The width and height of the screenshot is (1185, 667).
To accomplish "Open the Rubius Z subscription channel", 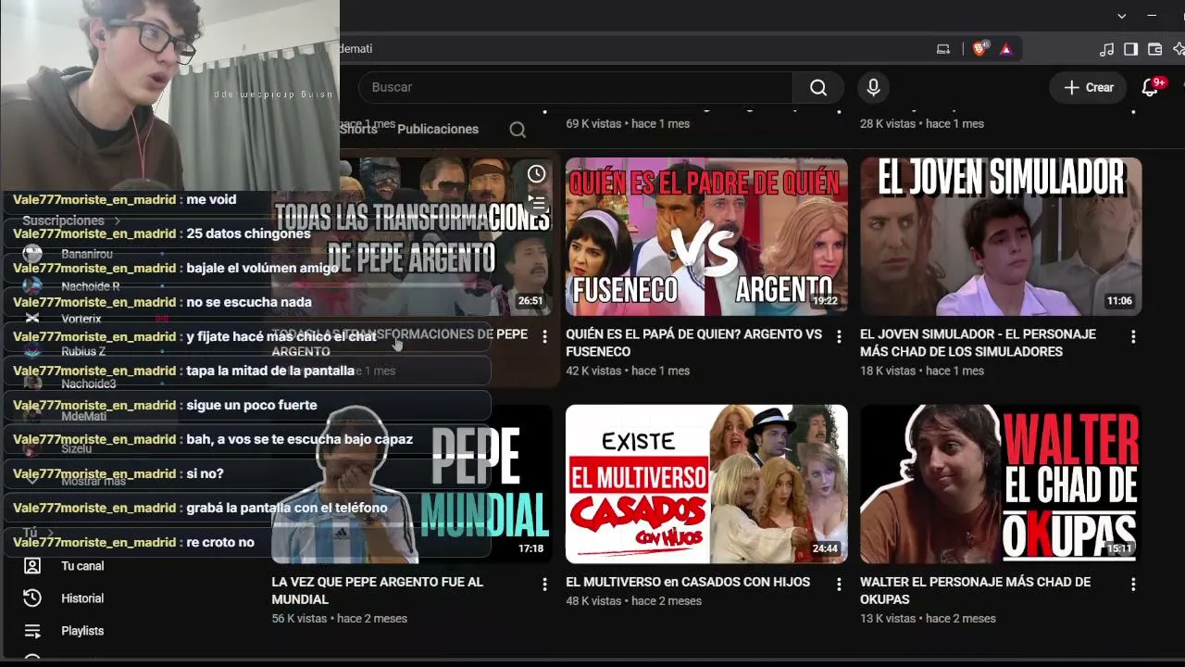I will [83, 351].
